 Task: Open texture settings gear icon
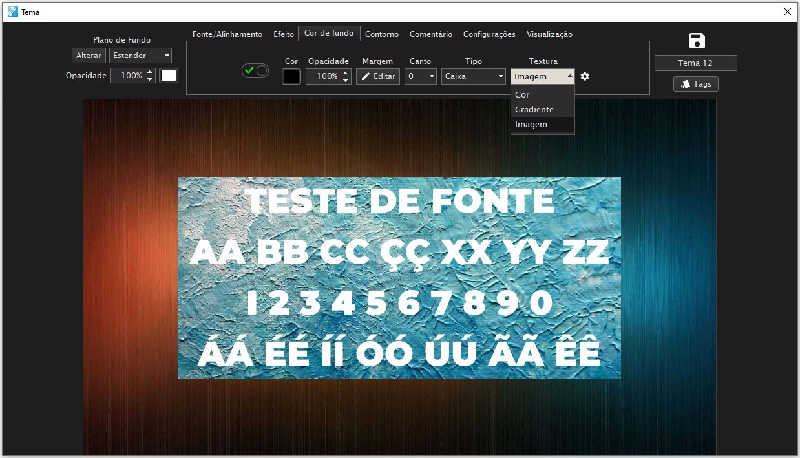pyautogui.click(x=585, y=76)
